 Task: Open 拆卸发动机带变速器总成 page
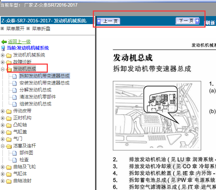point(45,76)
